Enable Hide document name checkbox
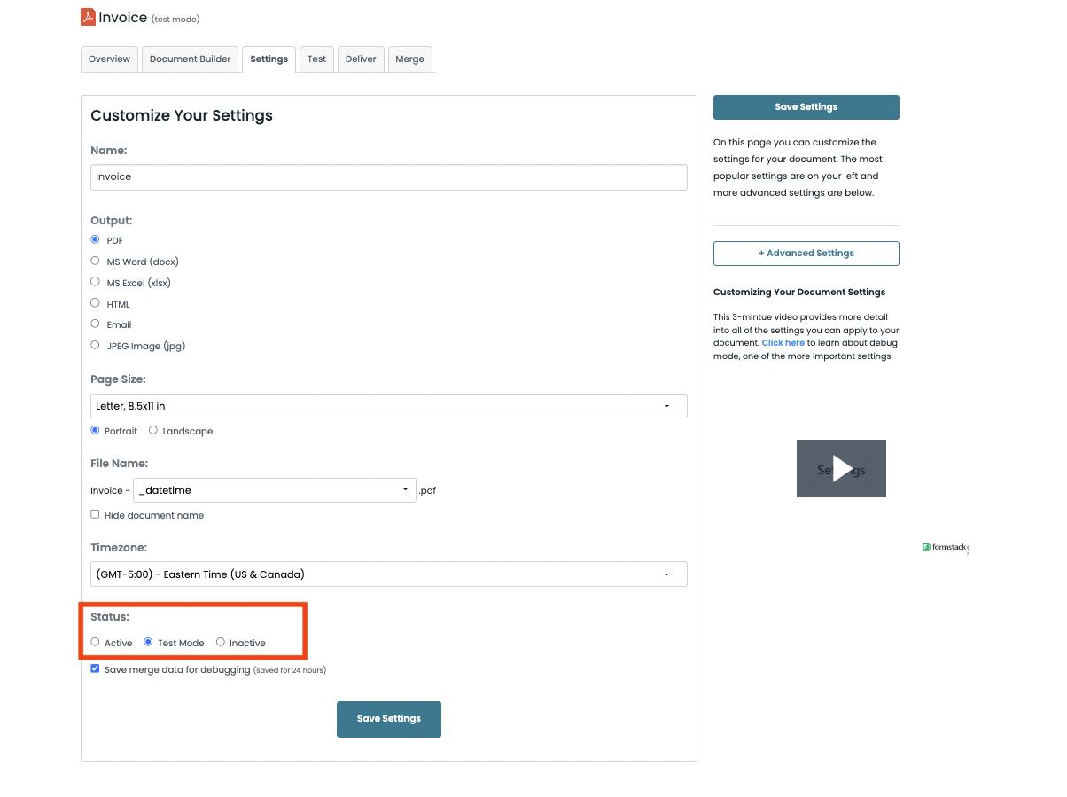This screenshot has height=797, width=1067. coord(96,515)
